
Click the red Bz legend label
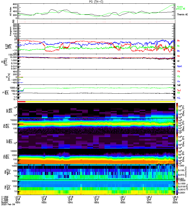178,41
